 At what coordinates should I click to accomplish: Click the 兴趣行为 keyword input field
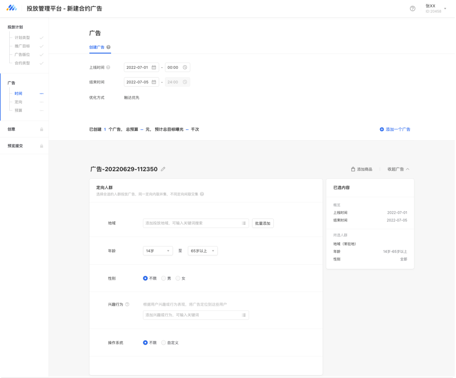click(x=192, y=315)
